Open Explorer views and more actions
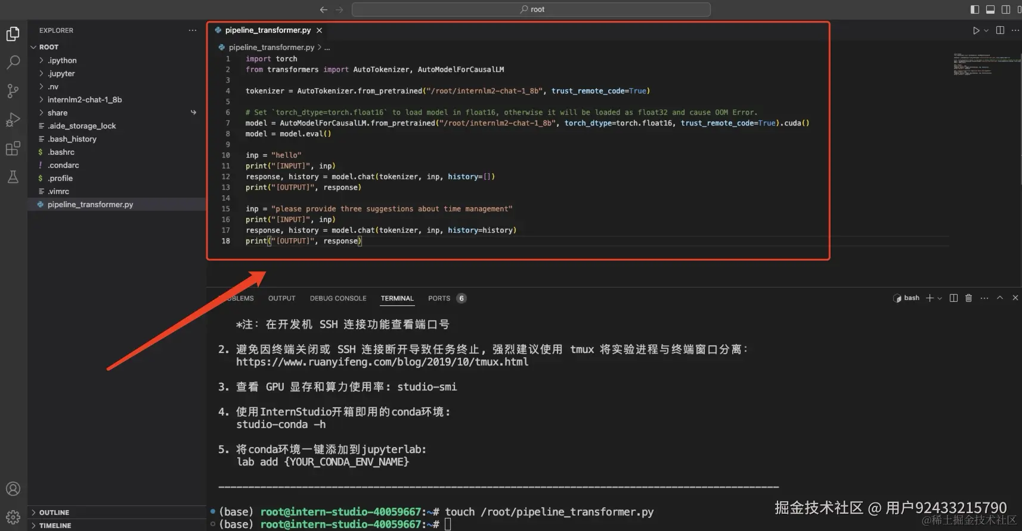1022x531 pixels. [193, 30]
